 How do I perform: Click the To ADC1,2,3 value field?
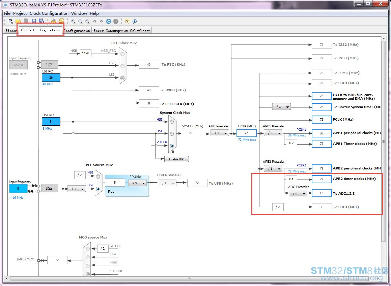coord(322,193)
